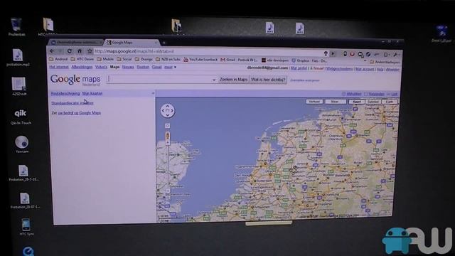
Task: Open the Yawcam desktop icon
Action: tap(22, 144)
